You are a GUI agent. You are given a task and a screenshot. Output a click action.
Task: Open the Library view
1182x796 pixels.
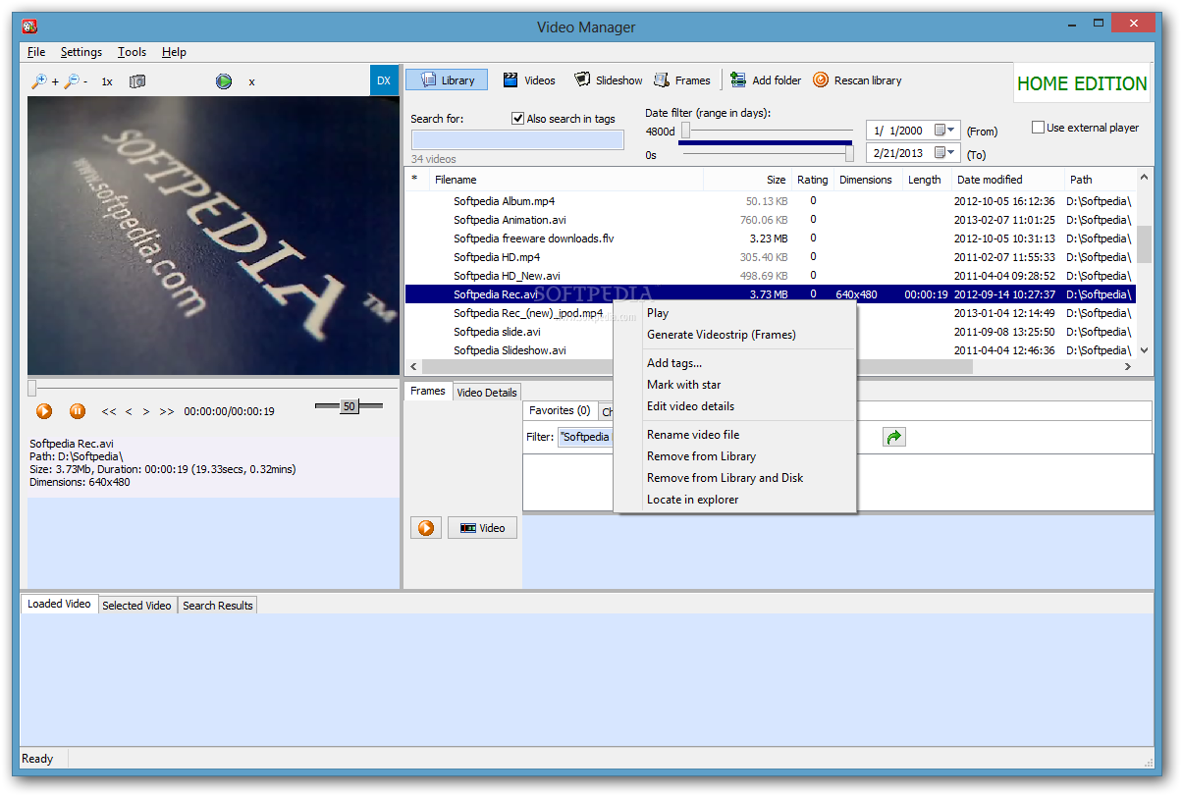[x=447, y=80]
